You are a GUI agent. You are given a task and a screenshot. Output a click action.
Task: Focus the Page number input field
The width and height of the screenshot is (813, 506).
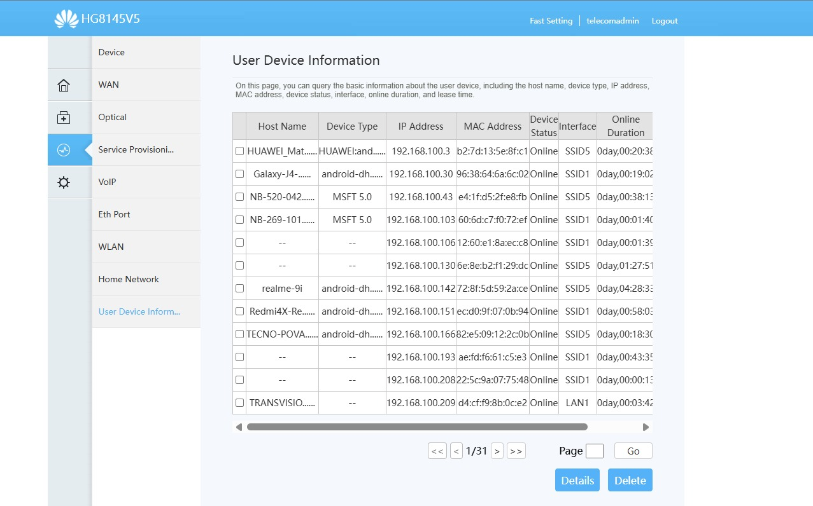point(594,451)
